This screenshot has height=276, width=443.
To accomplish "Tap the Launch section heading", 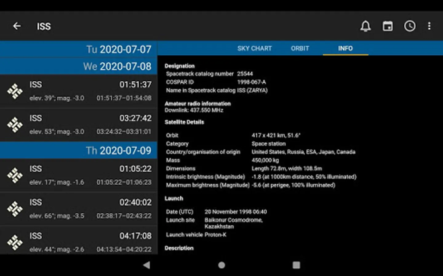I will click(174, 198).
